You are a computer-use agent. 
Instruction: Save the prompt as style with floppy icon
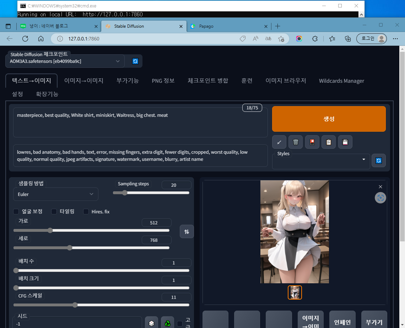pos(345,142)
